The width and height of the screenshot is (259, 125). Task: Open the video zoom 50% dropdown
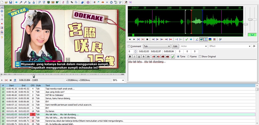tap(118, 80)
